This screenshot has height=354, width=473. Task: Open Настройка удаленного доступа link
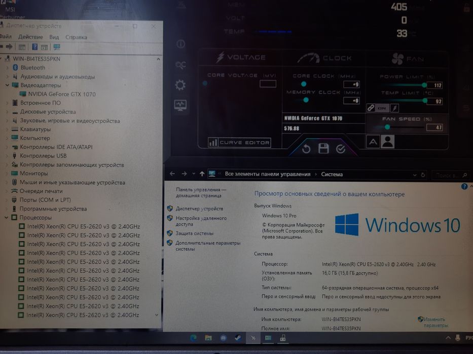tap(201, 222)
